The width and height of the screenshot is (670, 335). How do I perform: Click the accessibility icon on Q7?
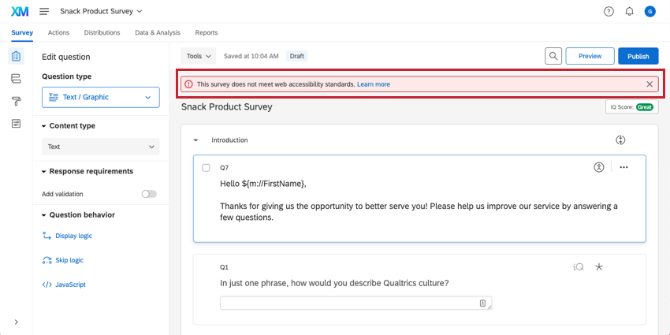click(x=599, y=167)
